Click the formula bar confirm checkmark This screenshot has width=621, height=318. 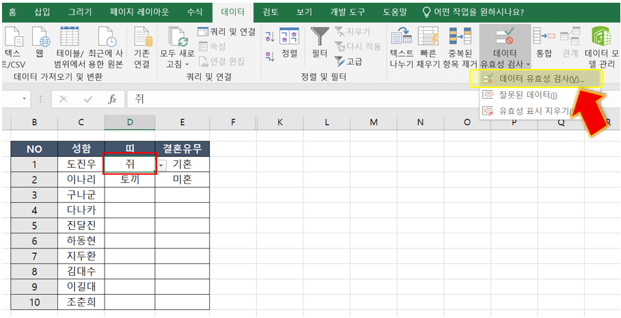coord(88,99)
